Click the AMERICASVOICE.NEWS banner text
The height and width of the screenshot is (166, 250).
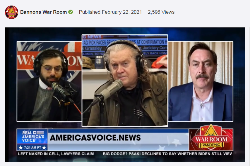[95, 138]
